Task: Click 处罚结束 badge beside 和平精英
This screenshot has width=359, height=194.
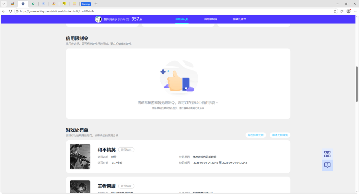Action: pos(126,150)
